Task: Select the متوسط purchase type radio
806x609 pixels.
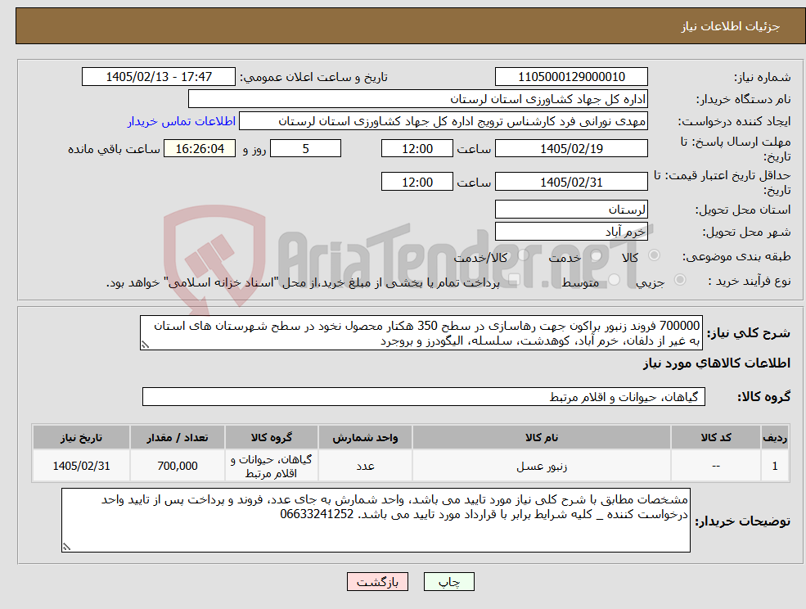Action: tap(615, 280)
